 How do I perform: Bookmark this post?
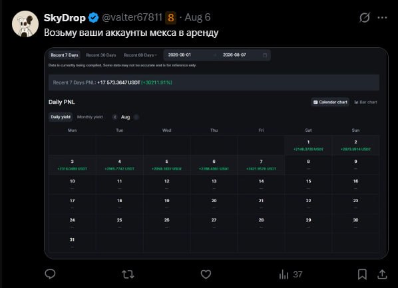coord(362,274)
